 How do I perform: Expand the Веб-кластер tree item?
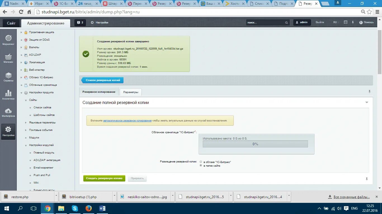click(21, 70)
